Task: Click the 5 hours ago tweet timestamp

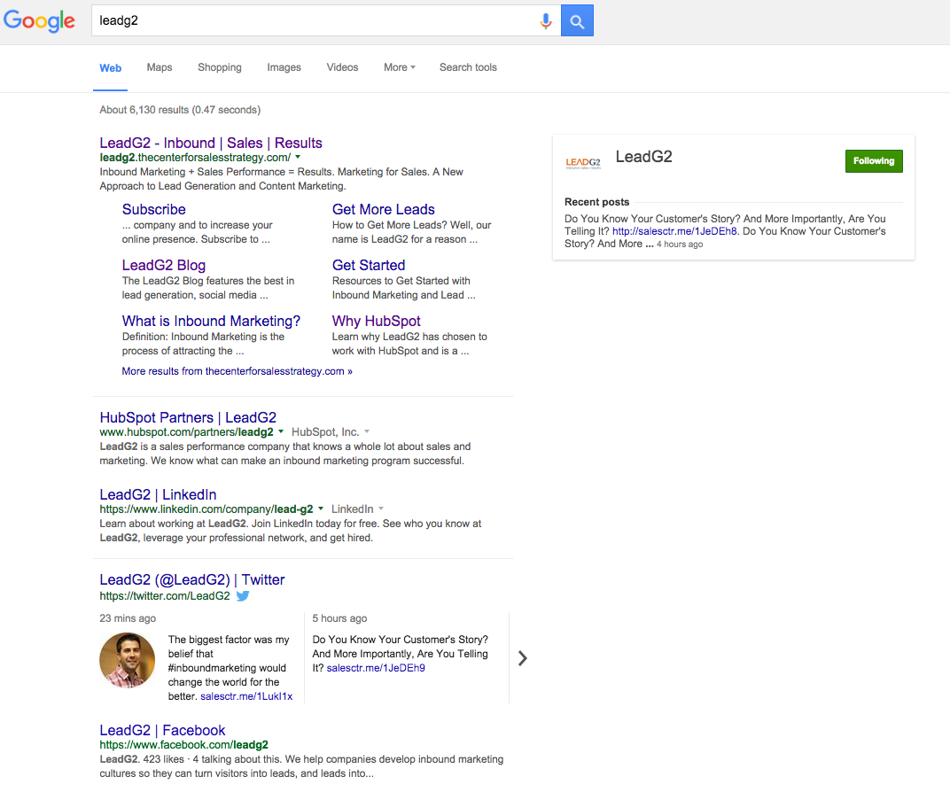Action: [x=340, y=618]
